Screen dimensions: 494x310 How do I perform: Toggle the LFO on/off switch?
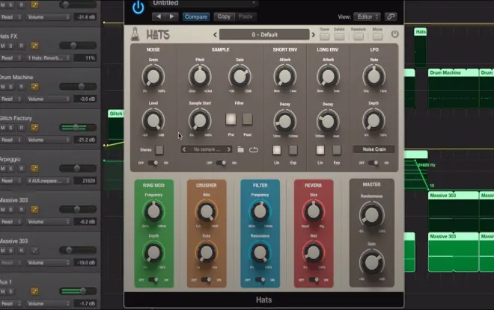(x=373, y=163)
